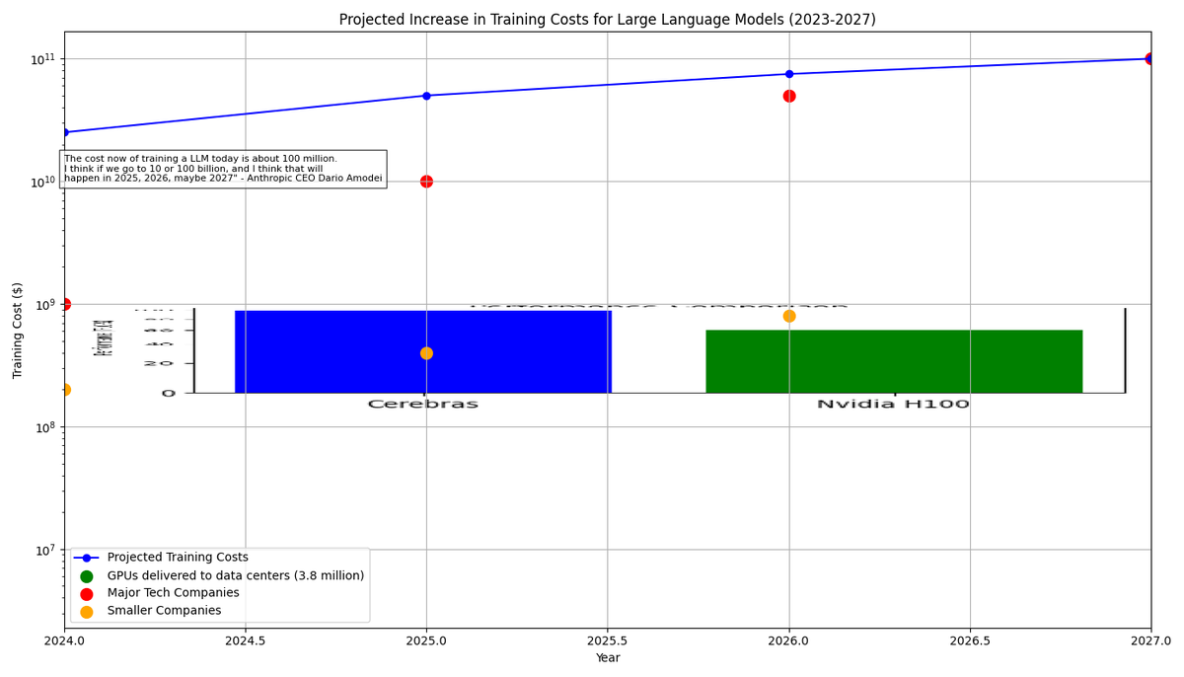Click the 10^11 y-axis tick label
The image size is (1184, 677).
(43, 59)
